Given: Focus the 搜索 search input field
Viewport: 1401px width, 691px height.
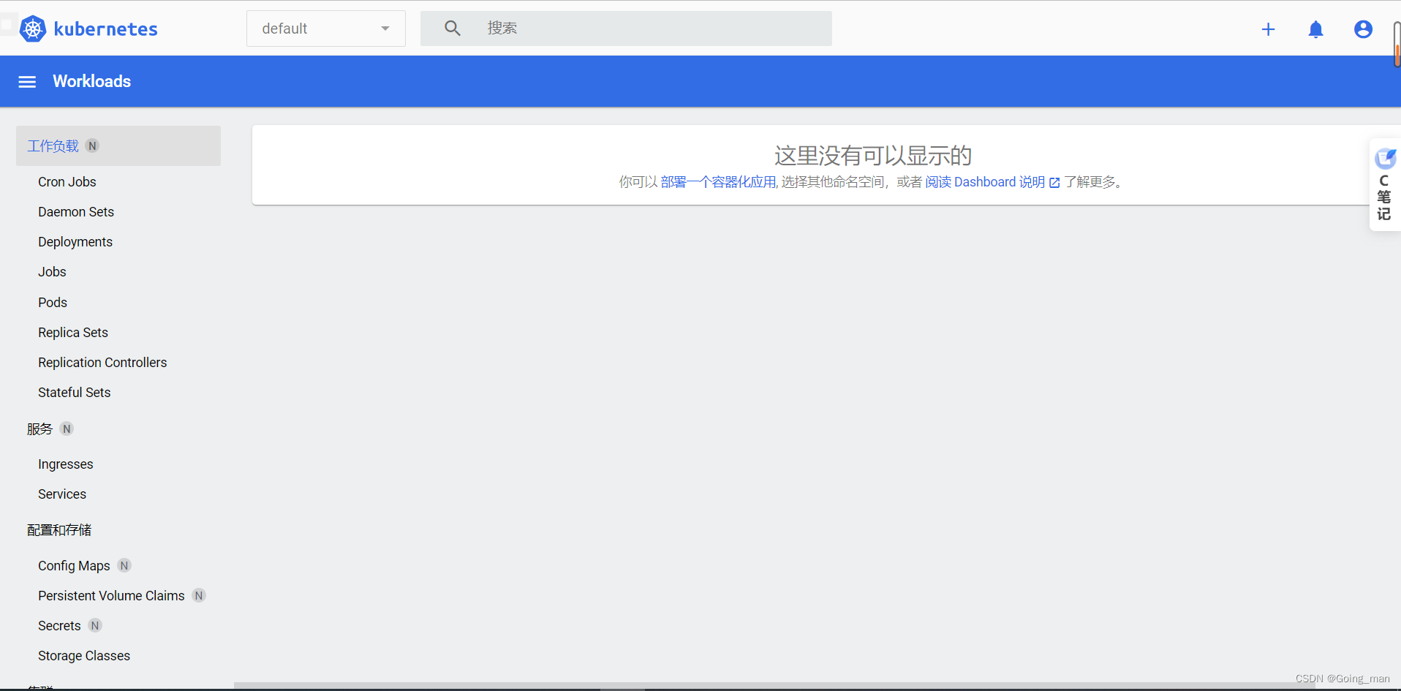Looking at the screenshot, I should tap(626, 29).
